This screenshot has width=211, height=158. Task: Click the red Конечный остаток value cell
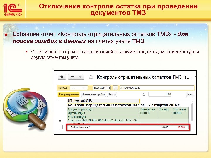(180, 127)
